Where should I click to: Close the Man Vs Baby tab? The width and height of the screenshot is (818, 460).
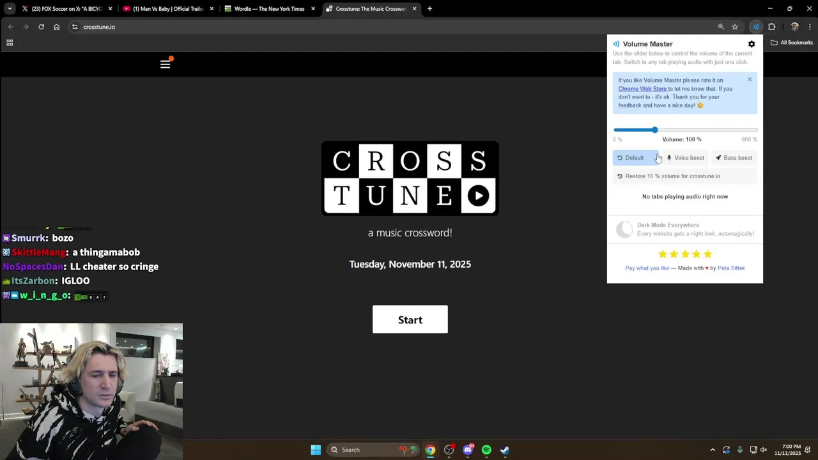click(x=212, y=9)
